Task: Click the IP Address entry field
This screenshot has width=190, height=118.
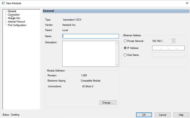Action: 168,48
